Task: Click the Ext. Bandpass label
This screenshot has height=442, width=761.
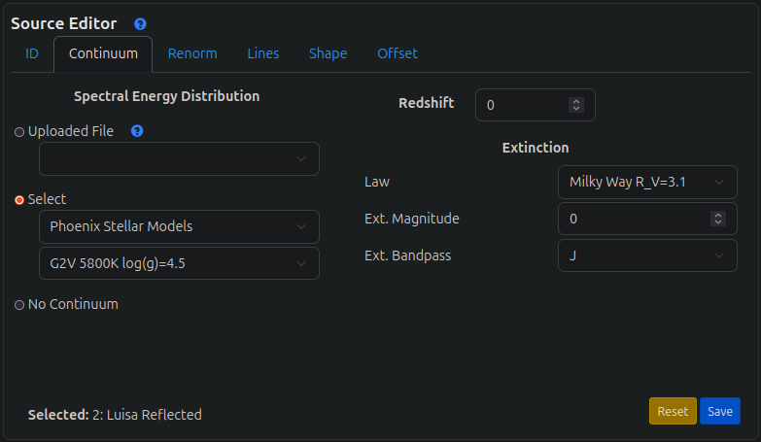Action: click(x=407, y=255)
